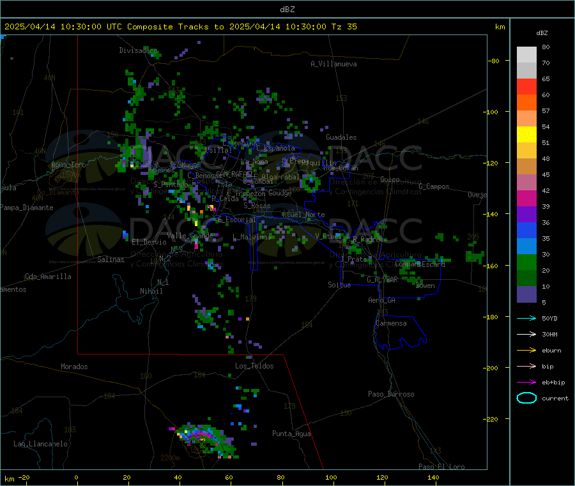Image resolution: width=575 pixels, height=486 pixels.
Task: Click the G_Campos label
Action: (434, 186)
